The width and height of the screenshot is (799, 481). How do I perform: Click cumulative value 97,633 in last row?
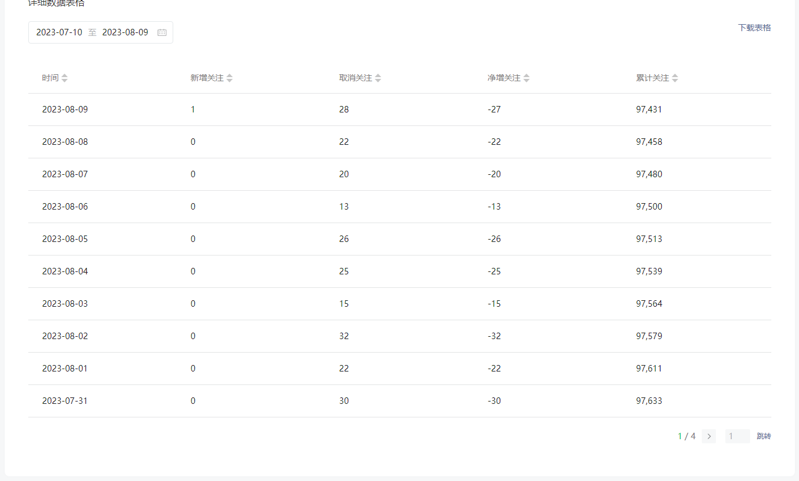click(649, 401)
